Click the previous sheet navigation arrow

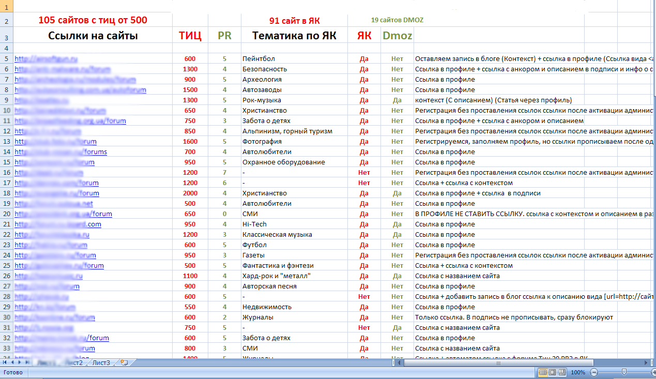pyautogui.click(x=12, y=363)
